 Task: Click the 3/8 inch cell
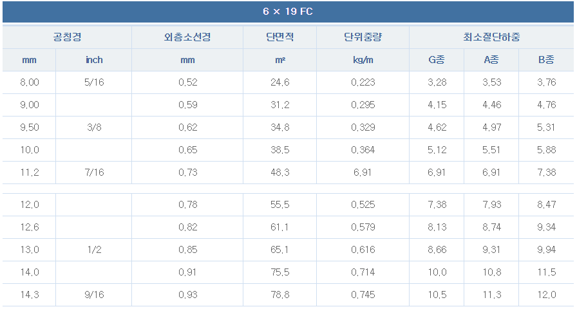[94, 127]
